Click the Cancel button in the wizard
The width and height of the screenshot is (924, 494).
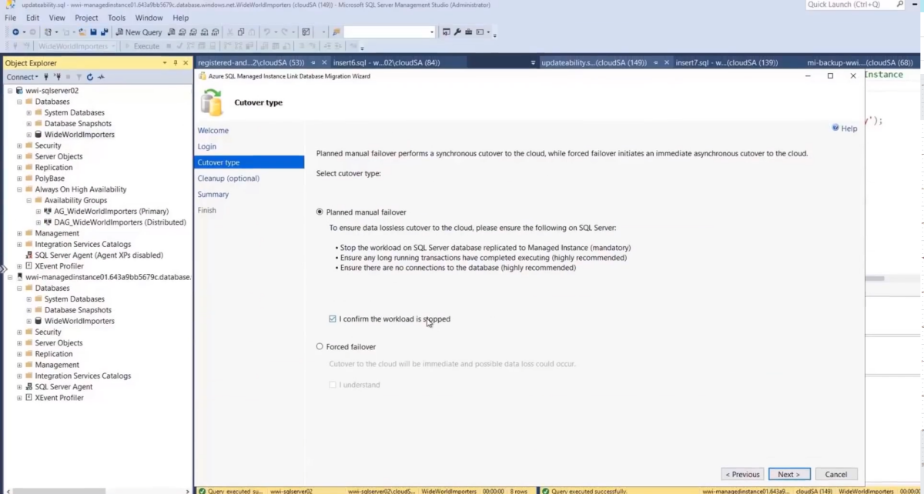836,474
